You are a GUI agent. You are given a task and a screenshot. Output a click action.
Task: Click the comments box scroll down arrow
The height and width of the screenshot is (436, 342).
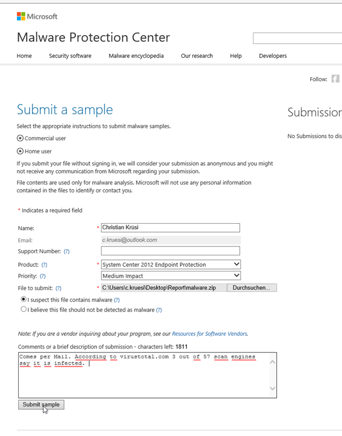(272, 389)
